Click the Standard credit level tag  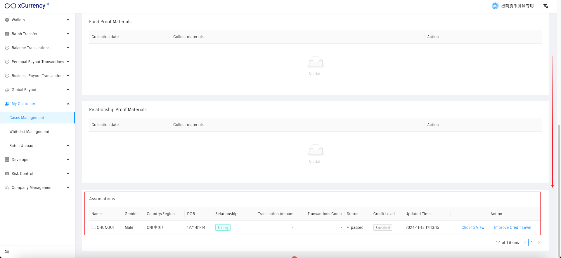[382, 228]
